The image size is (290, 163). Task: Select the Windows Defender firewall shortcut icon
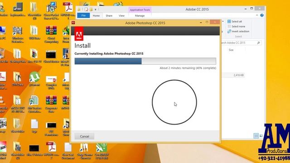tap(18, 34)
